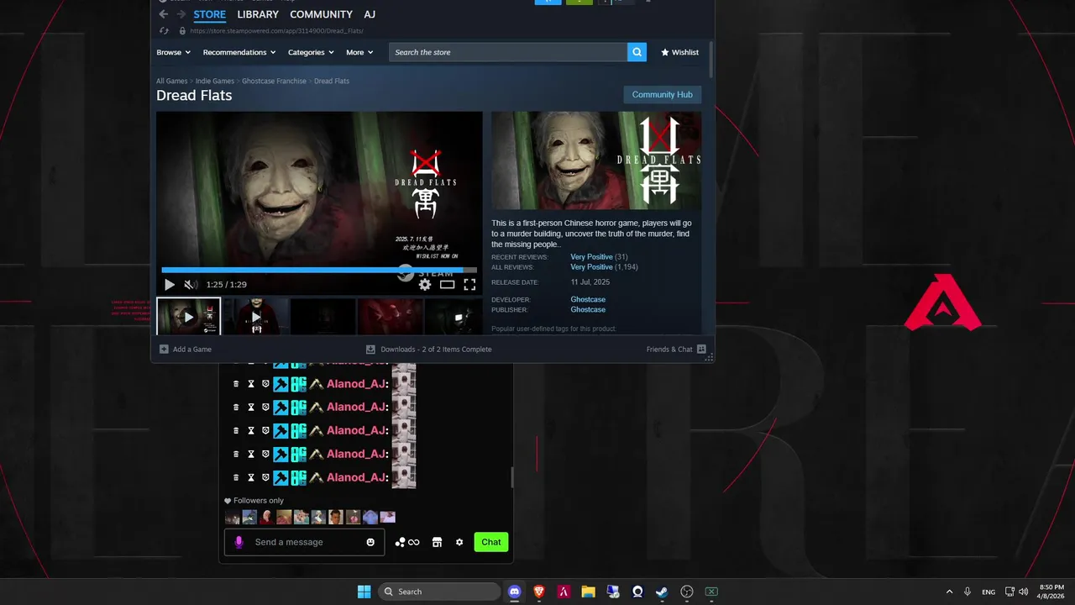Click the green Chat send button
The width and height of the screenshot is (1075, 605).
491,542
